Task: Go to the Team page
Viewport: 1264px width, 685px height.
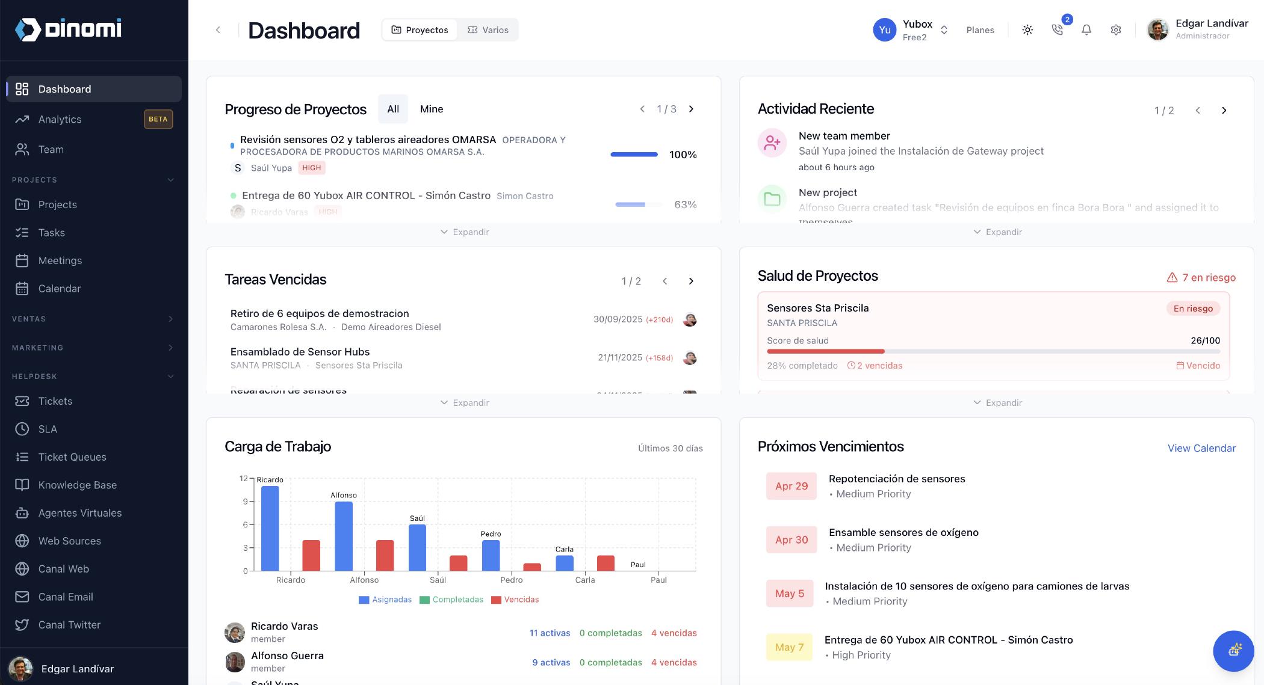Action: [x=94, y=149]
